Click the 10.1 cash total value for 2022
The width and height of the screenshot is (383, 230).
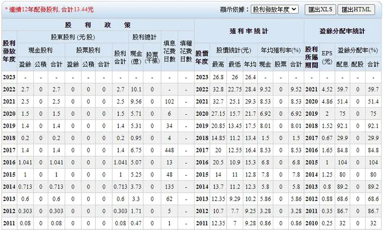tap(136, 89)
